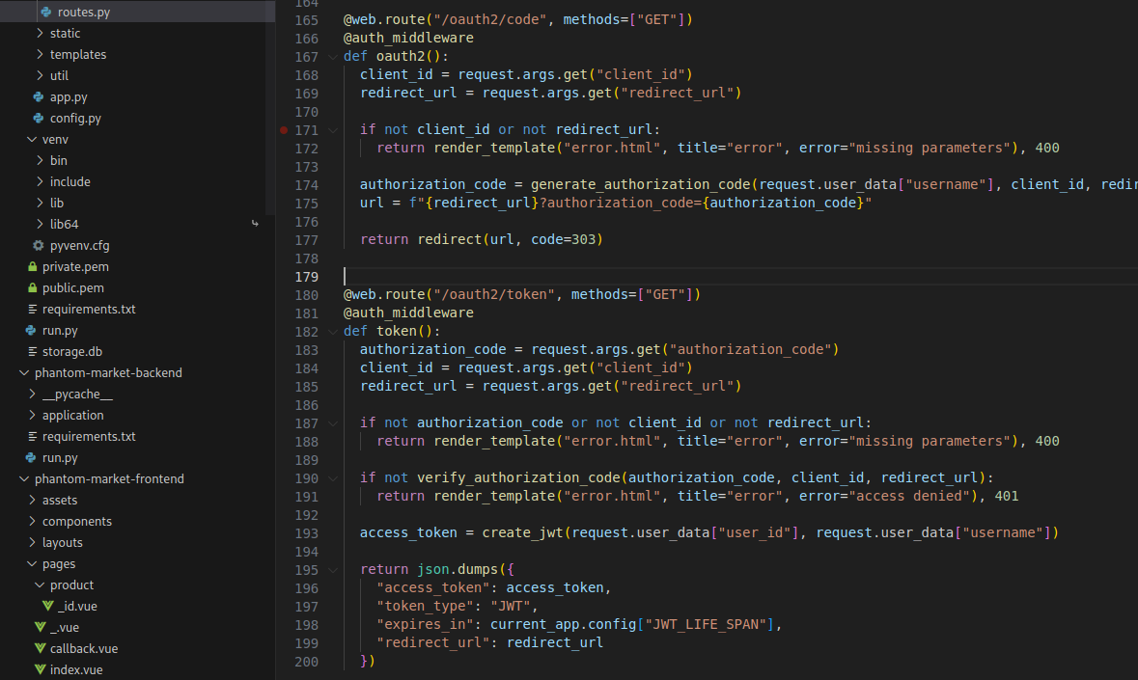1138x680 pixels.
Task: Click the symlink arrow icon on lib64 row
Action: 255,224
